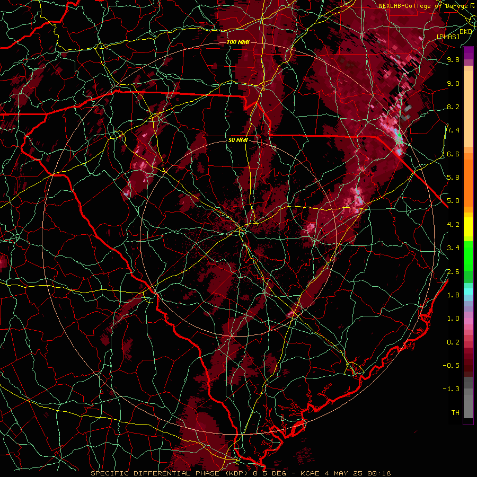Pick the purple swatch atop the color bar
This screenshot has width=477, height=477.
[x=468, y=53]
